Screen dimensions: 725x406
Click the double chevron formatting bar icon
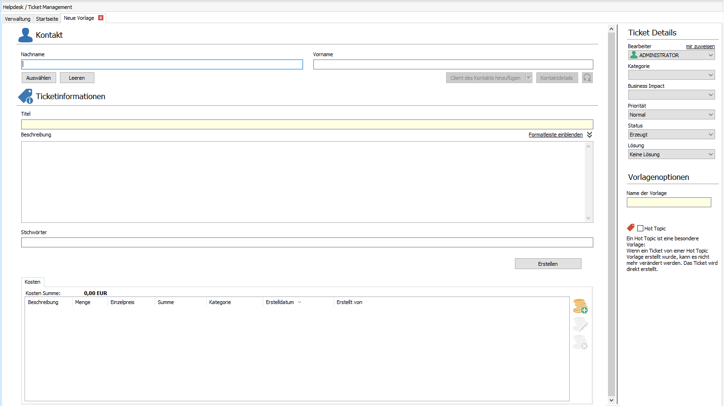(x=590, y=135)
